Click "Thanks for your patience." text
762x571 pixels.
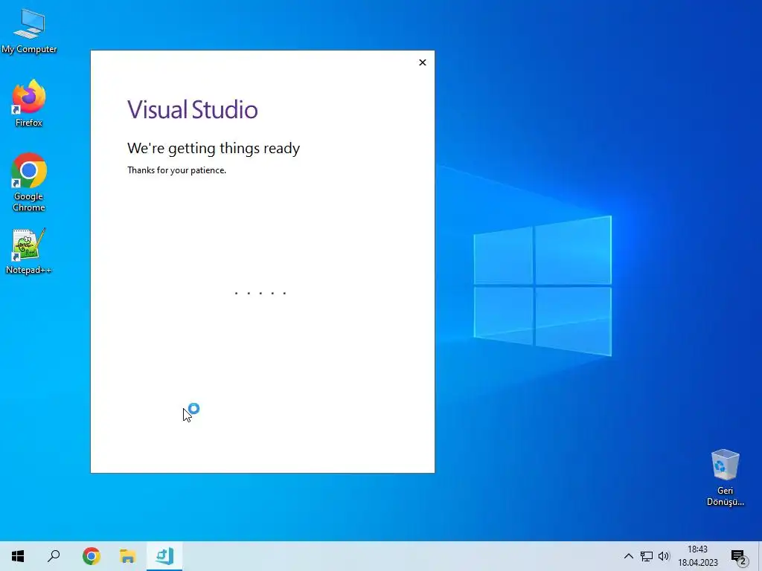(x=176, y=170)
